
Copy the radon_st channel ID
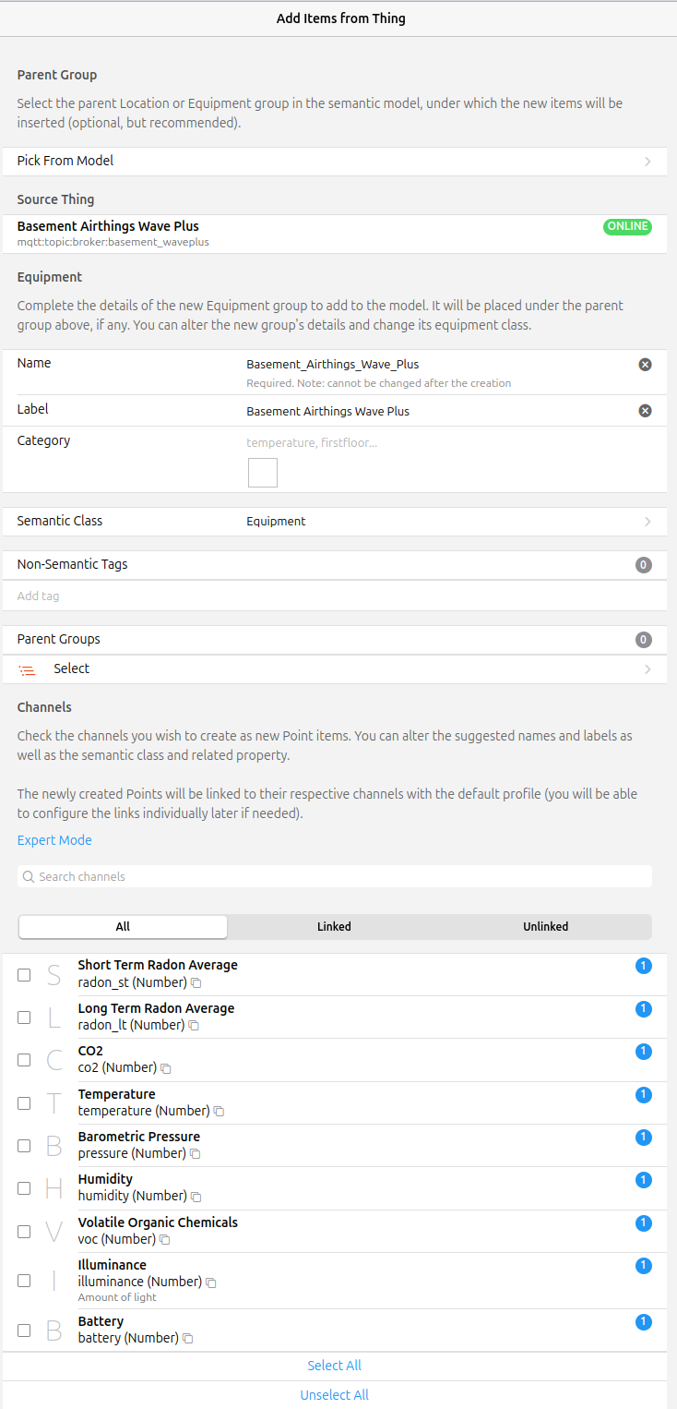coord(196,983)
